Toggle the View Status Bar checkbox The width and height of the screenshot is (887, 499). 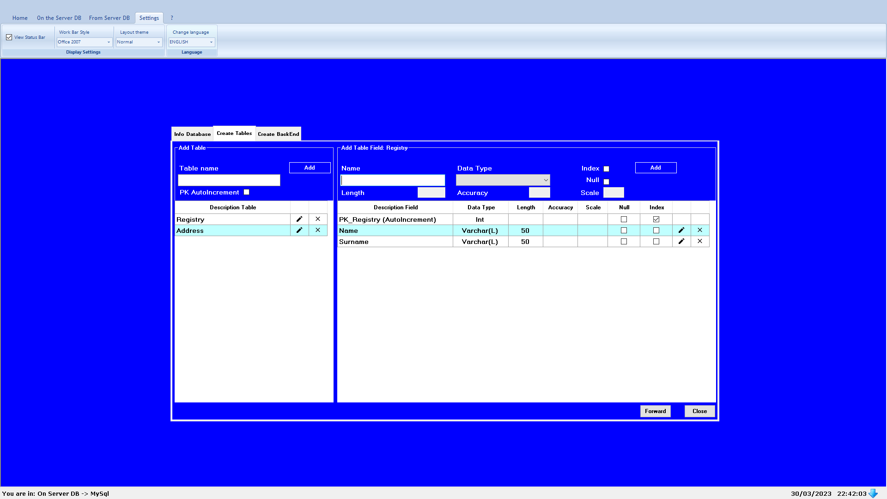pyautogui.click(x=9, y=37)
